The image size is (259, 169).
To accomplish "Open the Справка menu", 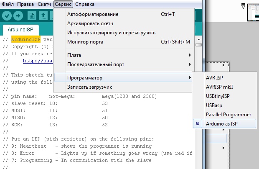I will point(85,4).
